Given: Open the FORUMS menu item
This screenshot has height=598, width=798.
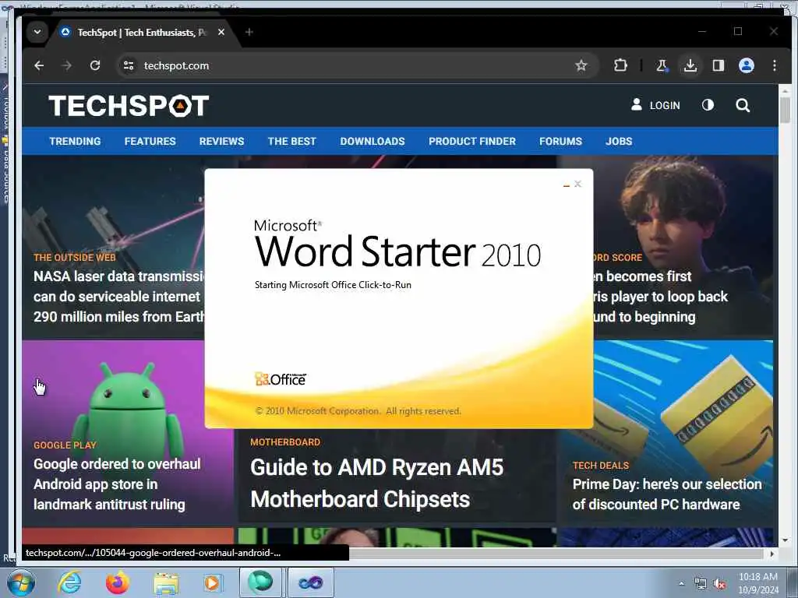Looking at the screenshot, I should click(560, 142).
